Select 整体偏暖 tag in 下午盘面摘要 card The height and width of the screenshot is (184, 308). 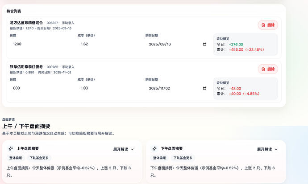(x=159, y=158)
